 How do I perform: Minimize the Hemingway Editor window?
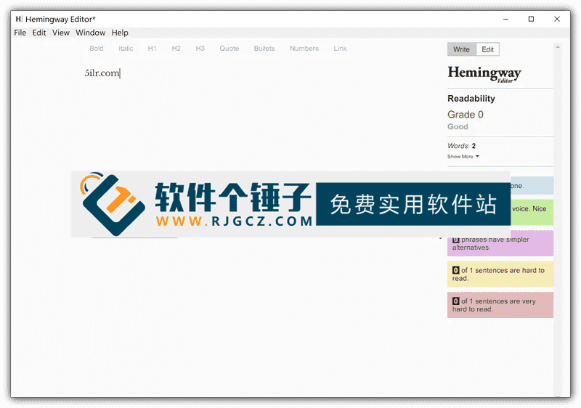(x=505, y=19)
